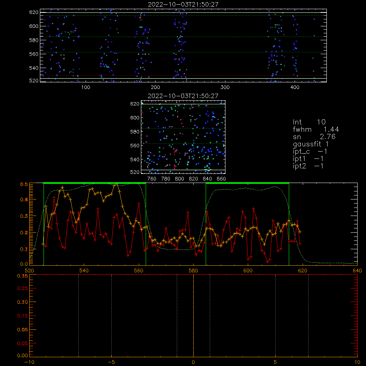
Task: Click the 760 tick label under the middle plot
Action: (x=152, y=179)
